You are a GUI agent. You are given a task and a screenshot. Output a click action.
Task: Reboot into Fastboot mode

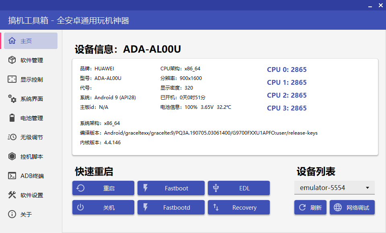pyautogui.click(x=171, y=188)
